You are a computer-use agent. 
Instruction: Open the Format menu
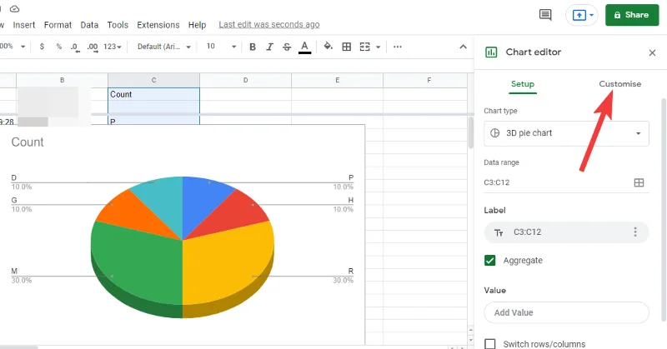[58, 25]
